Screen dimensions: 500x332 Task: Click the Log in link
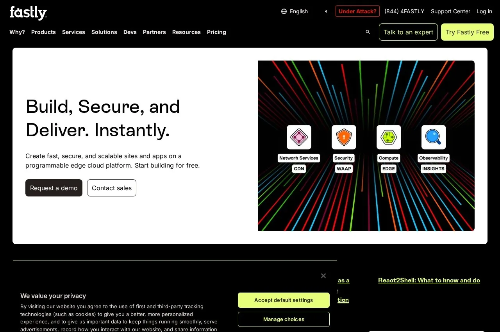pyautogui.click(x=484, y=11)
